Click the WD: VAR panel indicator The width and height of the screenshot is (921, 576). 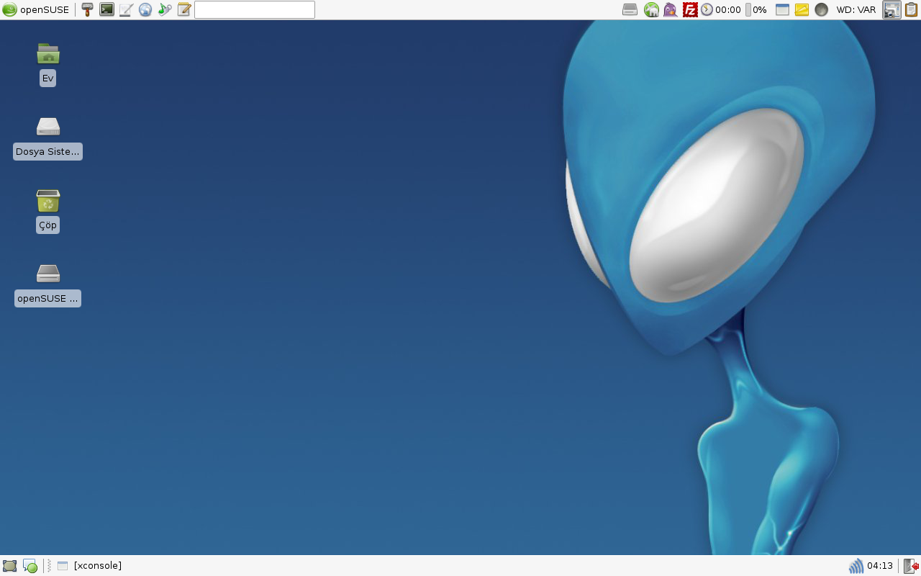click(x=856, y=10)
